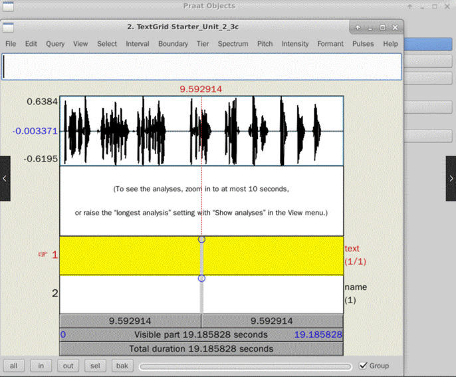Click the interval text input field
The image size is (456, 377).
[x=201, y=66]
